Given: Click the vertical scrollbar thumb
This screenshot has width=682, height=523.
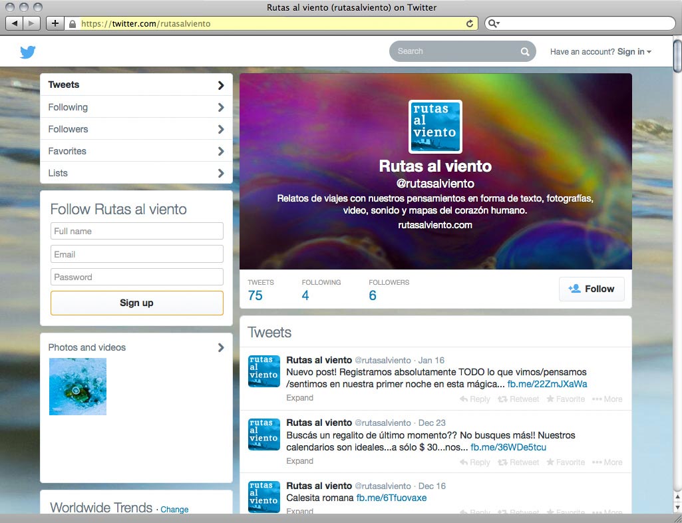Looking at the screenshot, I should (677, 56).
